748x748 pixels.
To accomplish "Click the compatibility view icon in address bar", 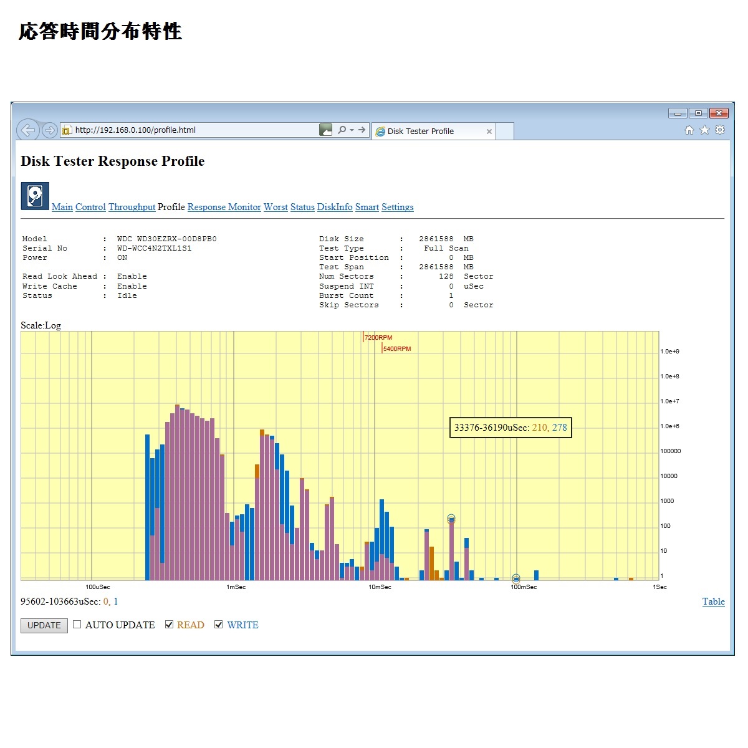I will coord(325,130).
